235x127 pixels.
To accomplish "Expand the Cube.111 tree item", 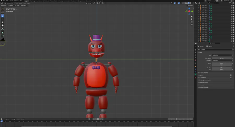I will point(199,22).
